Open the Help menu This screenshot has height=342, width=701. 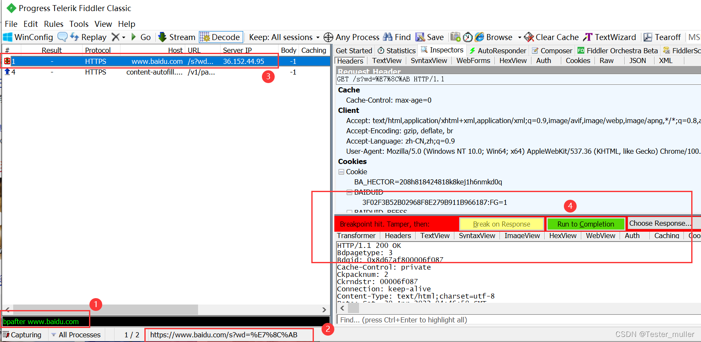pos(126,24)
